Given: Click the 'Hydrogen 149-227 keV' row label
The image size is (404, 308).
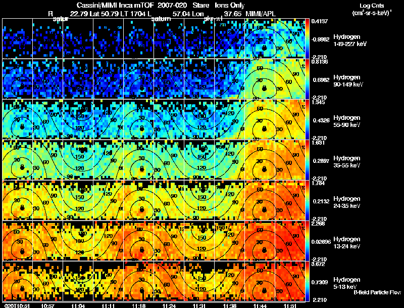Looking at the screenshot, I should [350, 40].
